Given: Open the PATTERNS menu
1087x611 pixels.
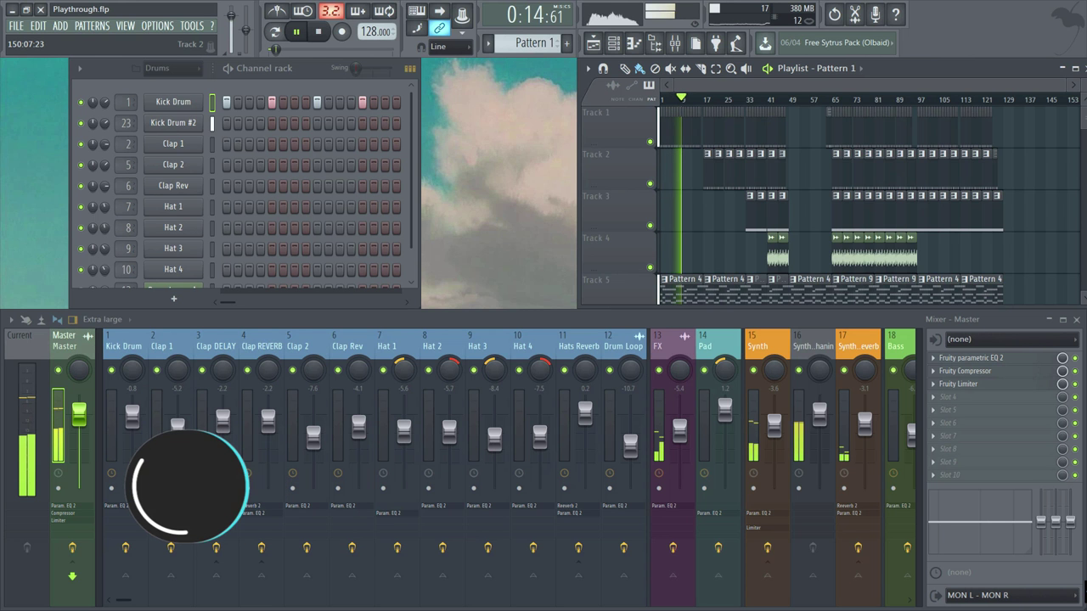Looking at the screenshot, I should [92, 25].
